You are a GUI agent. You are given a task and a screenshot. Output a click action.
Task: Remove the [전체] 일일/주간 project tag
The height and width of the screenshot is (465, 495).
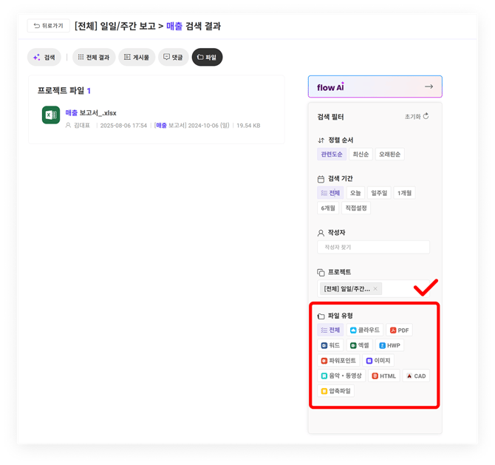(375, 289)
